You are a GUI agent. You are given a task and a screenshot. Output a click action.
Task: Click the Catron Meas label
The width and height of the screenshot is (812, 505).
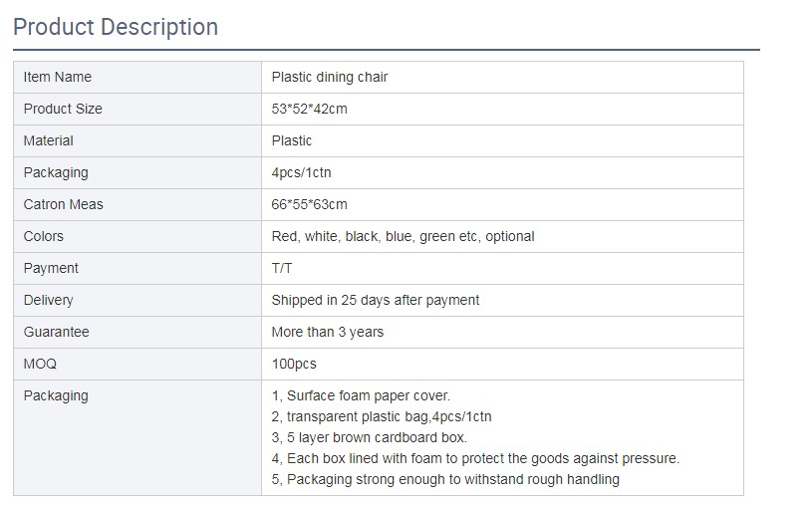click(x=64, y=204)
